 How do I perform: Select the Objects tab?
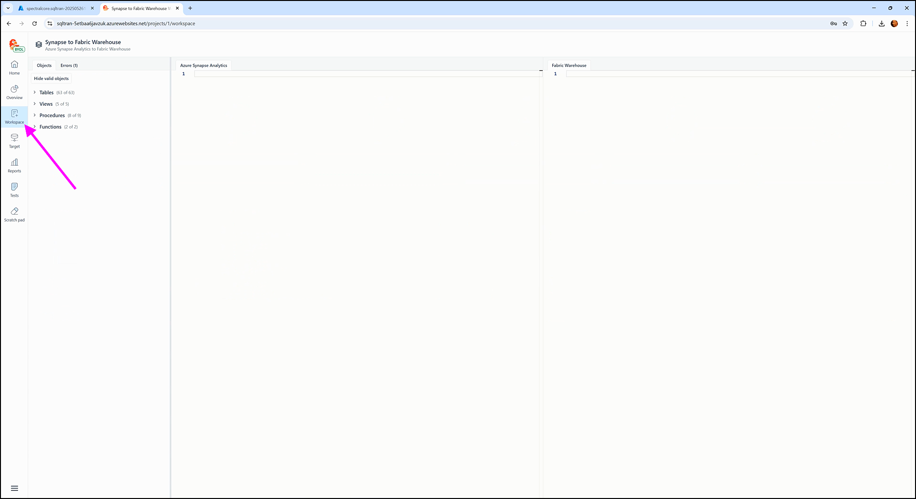point(44,65)
